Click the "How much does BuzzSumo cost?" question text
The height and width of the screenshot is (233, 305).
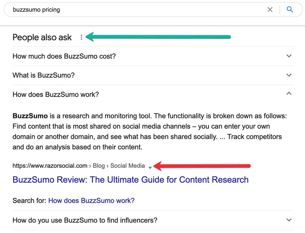[x=64, y=56]
